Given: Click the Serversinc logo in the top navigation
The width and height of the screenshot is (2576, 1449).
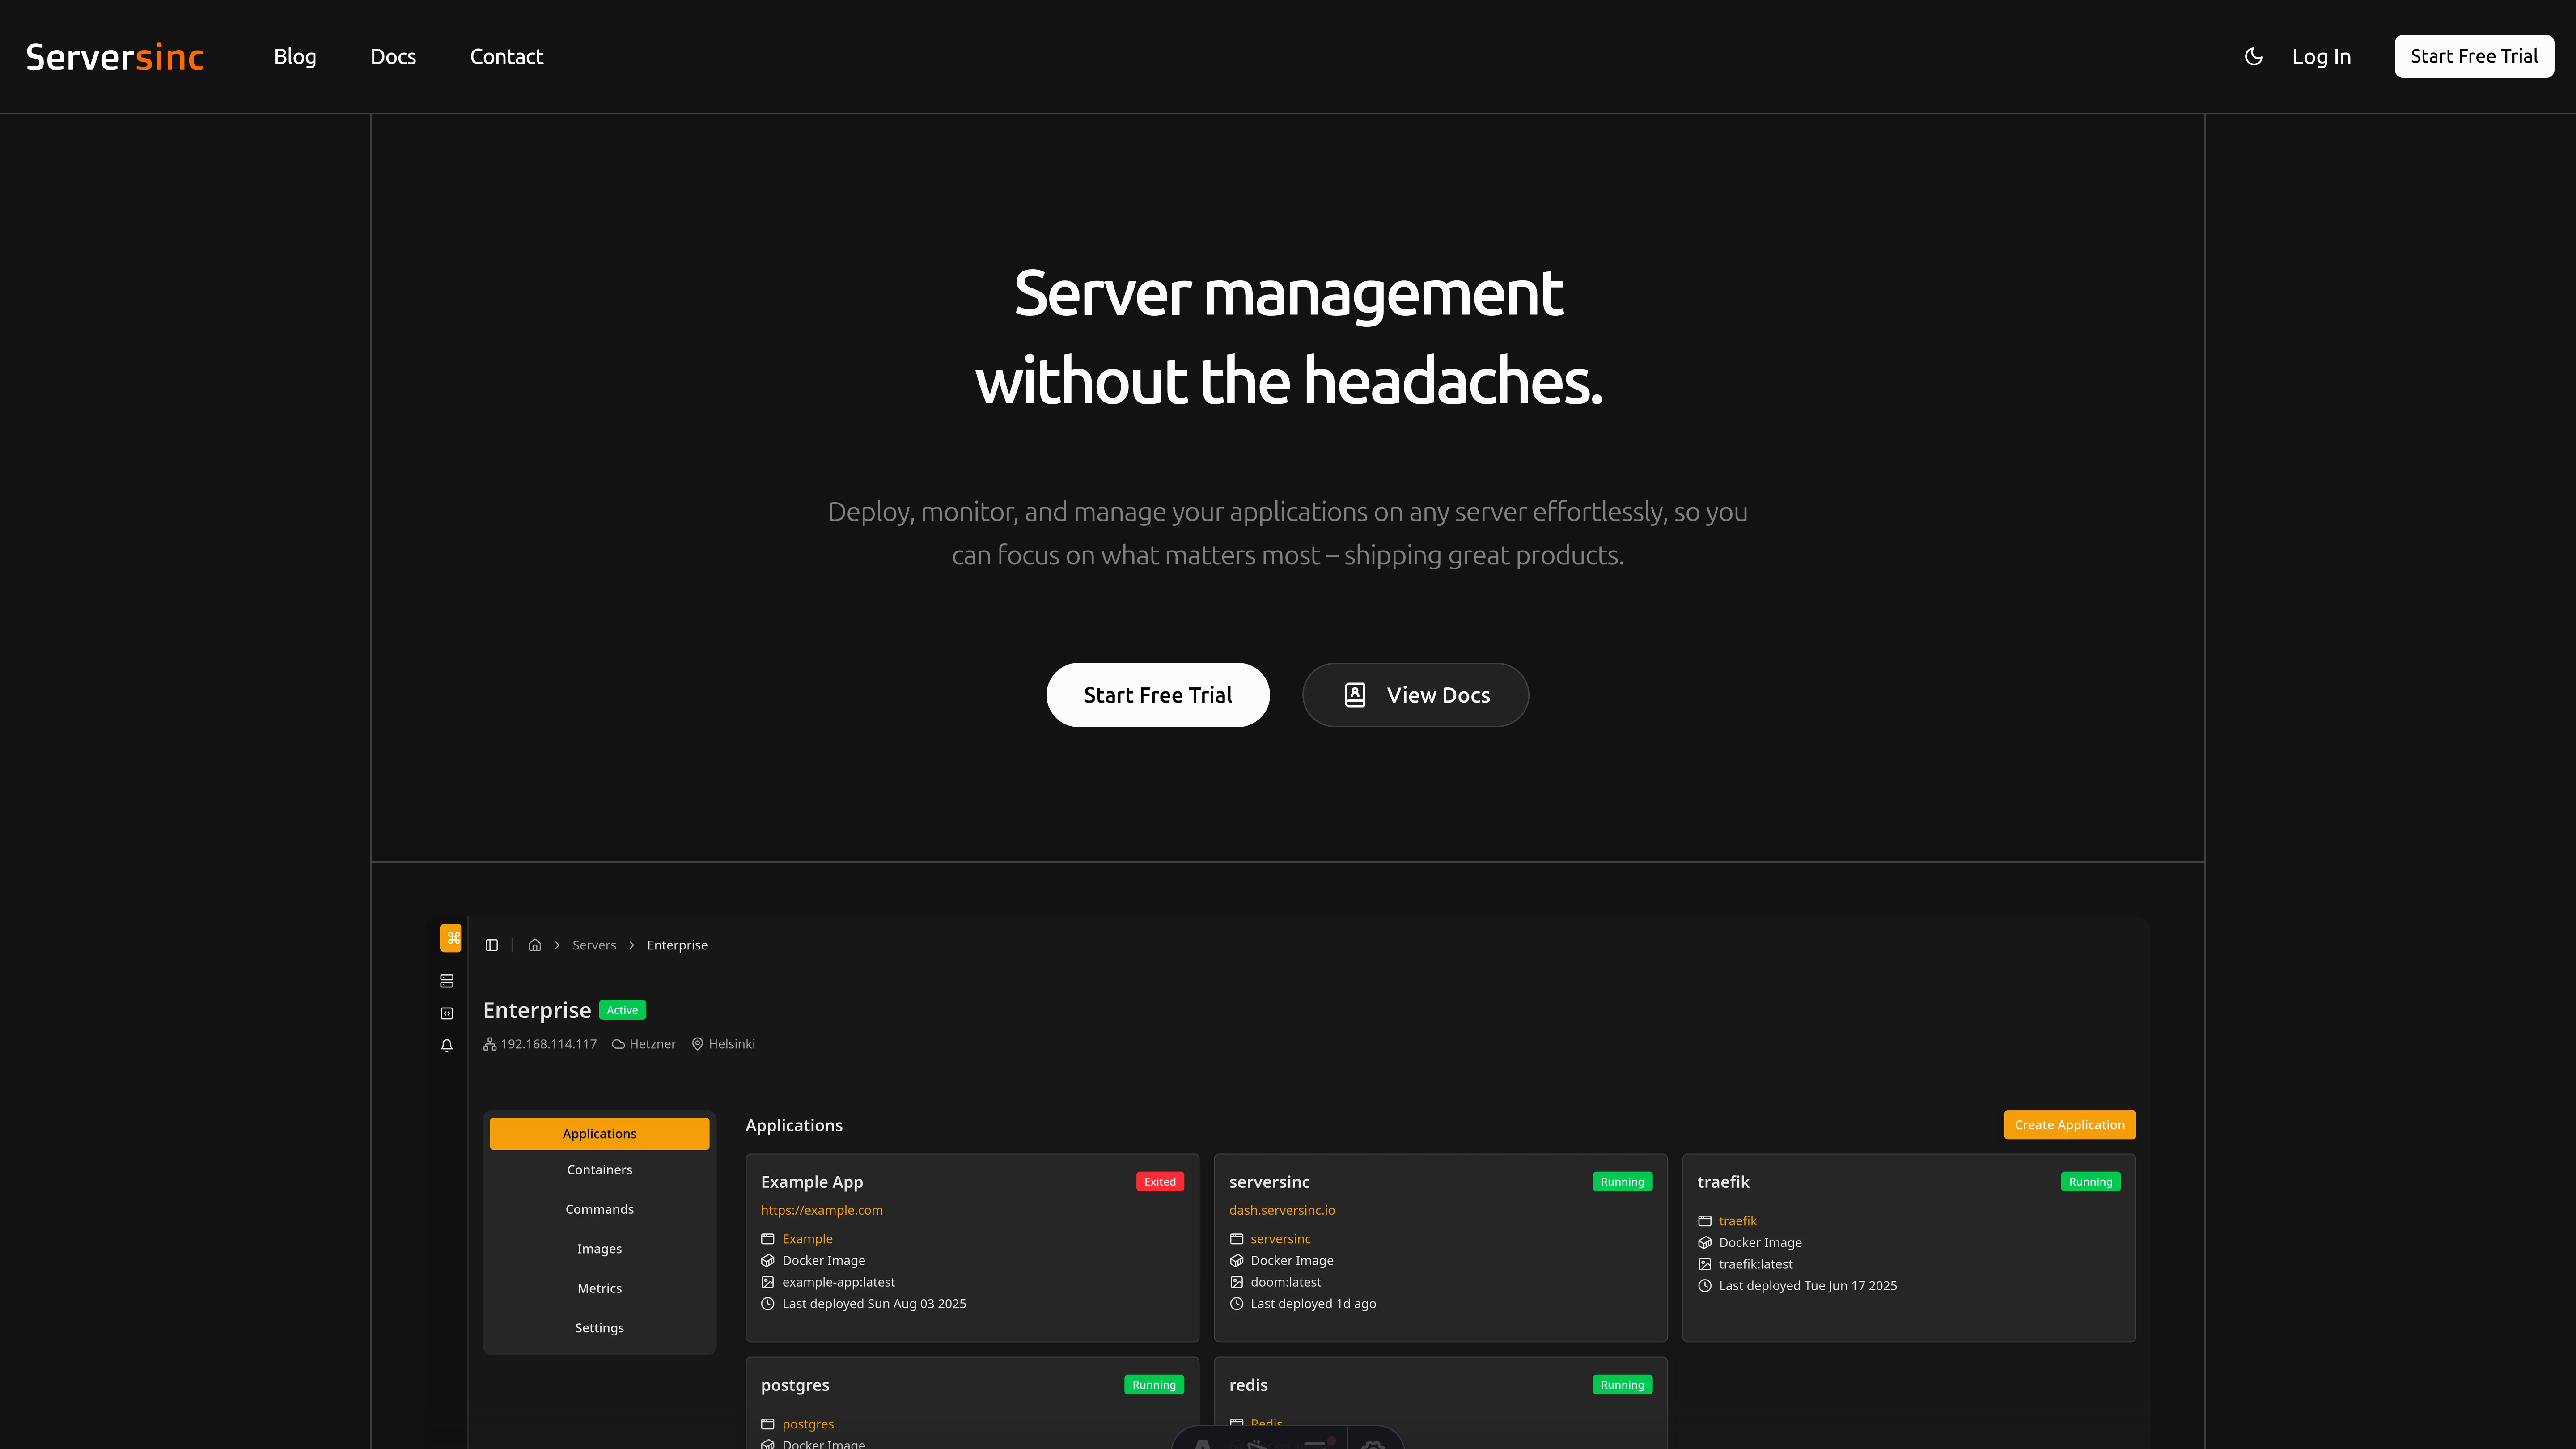Looking at the screenshot, I should [114, 56].
